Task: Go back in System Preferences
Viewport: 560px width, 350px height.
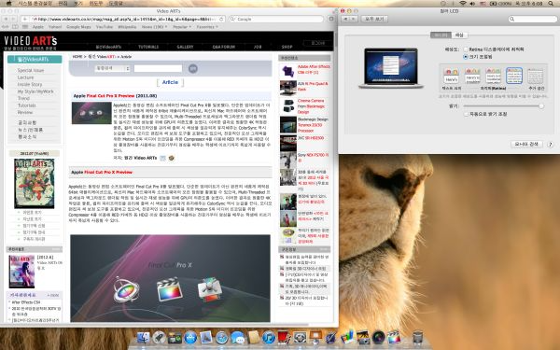Action: 344,19
